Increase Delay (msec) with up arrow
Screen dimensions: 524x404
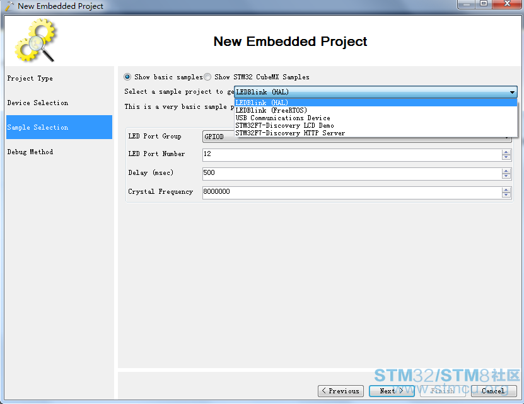point(506,171)
